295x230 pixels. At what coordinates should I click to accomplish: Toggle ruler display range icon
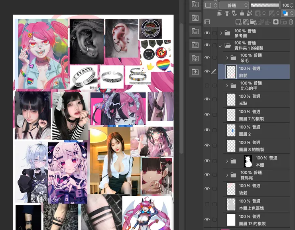271,13
